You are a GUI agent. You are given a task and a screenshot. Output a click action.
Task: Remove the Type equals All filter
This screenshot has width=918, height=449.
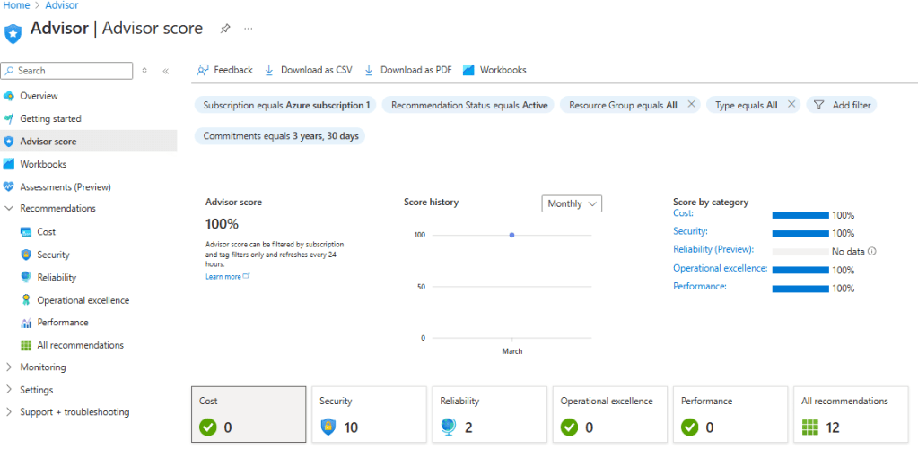click(791, 105)
